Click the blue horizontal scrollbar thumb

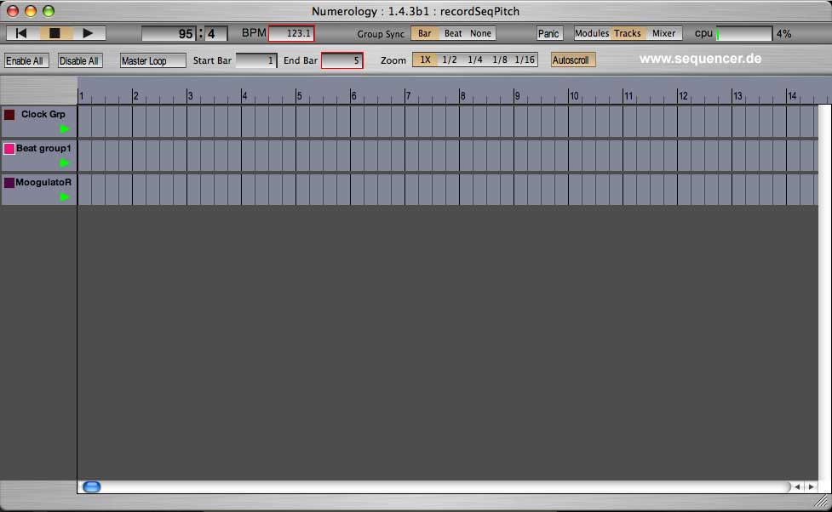click(x=92, y=486)
